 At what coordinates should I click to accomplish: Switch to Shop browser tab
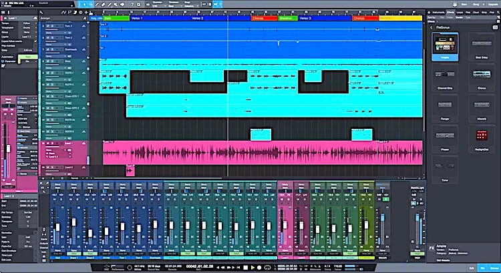pyautogui.click(x=484, y=12)
